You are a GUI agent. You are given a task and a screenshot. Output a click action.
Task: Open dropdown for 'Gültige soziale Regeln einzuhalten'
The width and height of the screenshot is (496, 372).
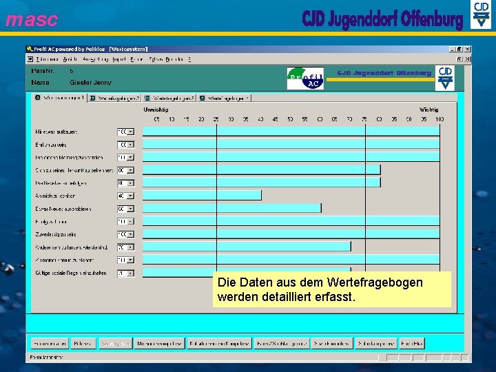point(131,273)
